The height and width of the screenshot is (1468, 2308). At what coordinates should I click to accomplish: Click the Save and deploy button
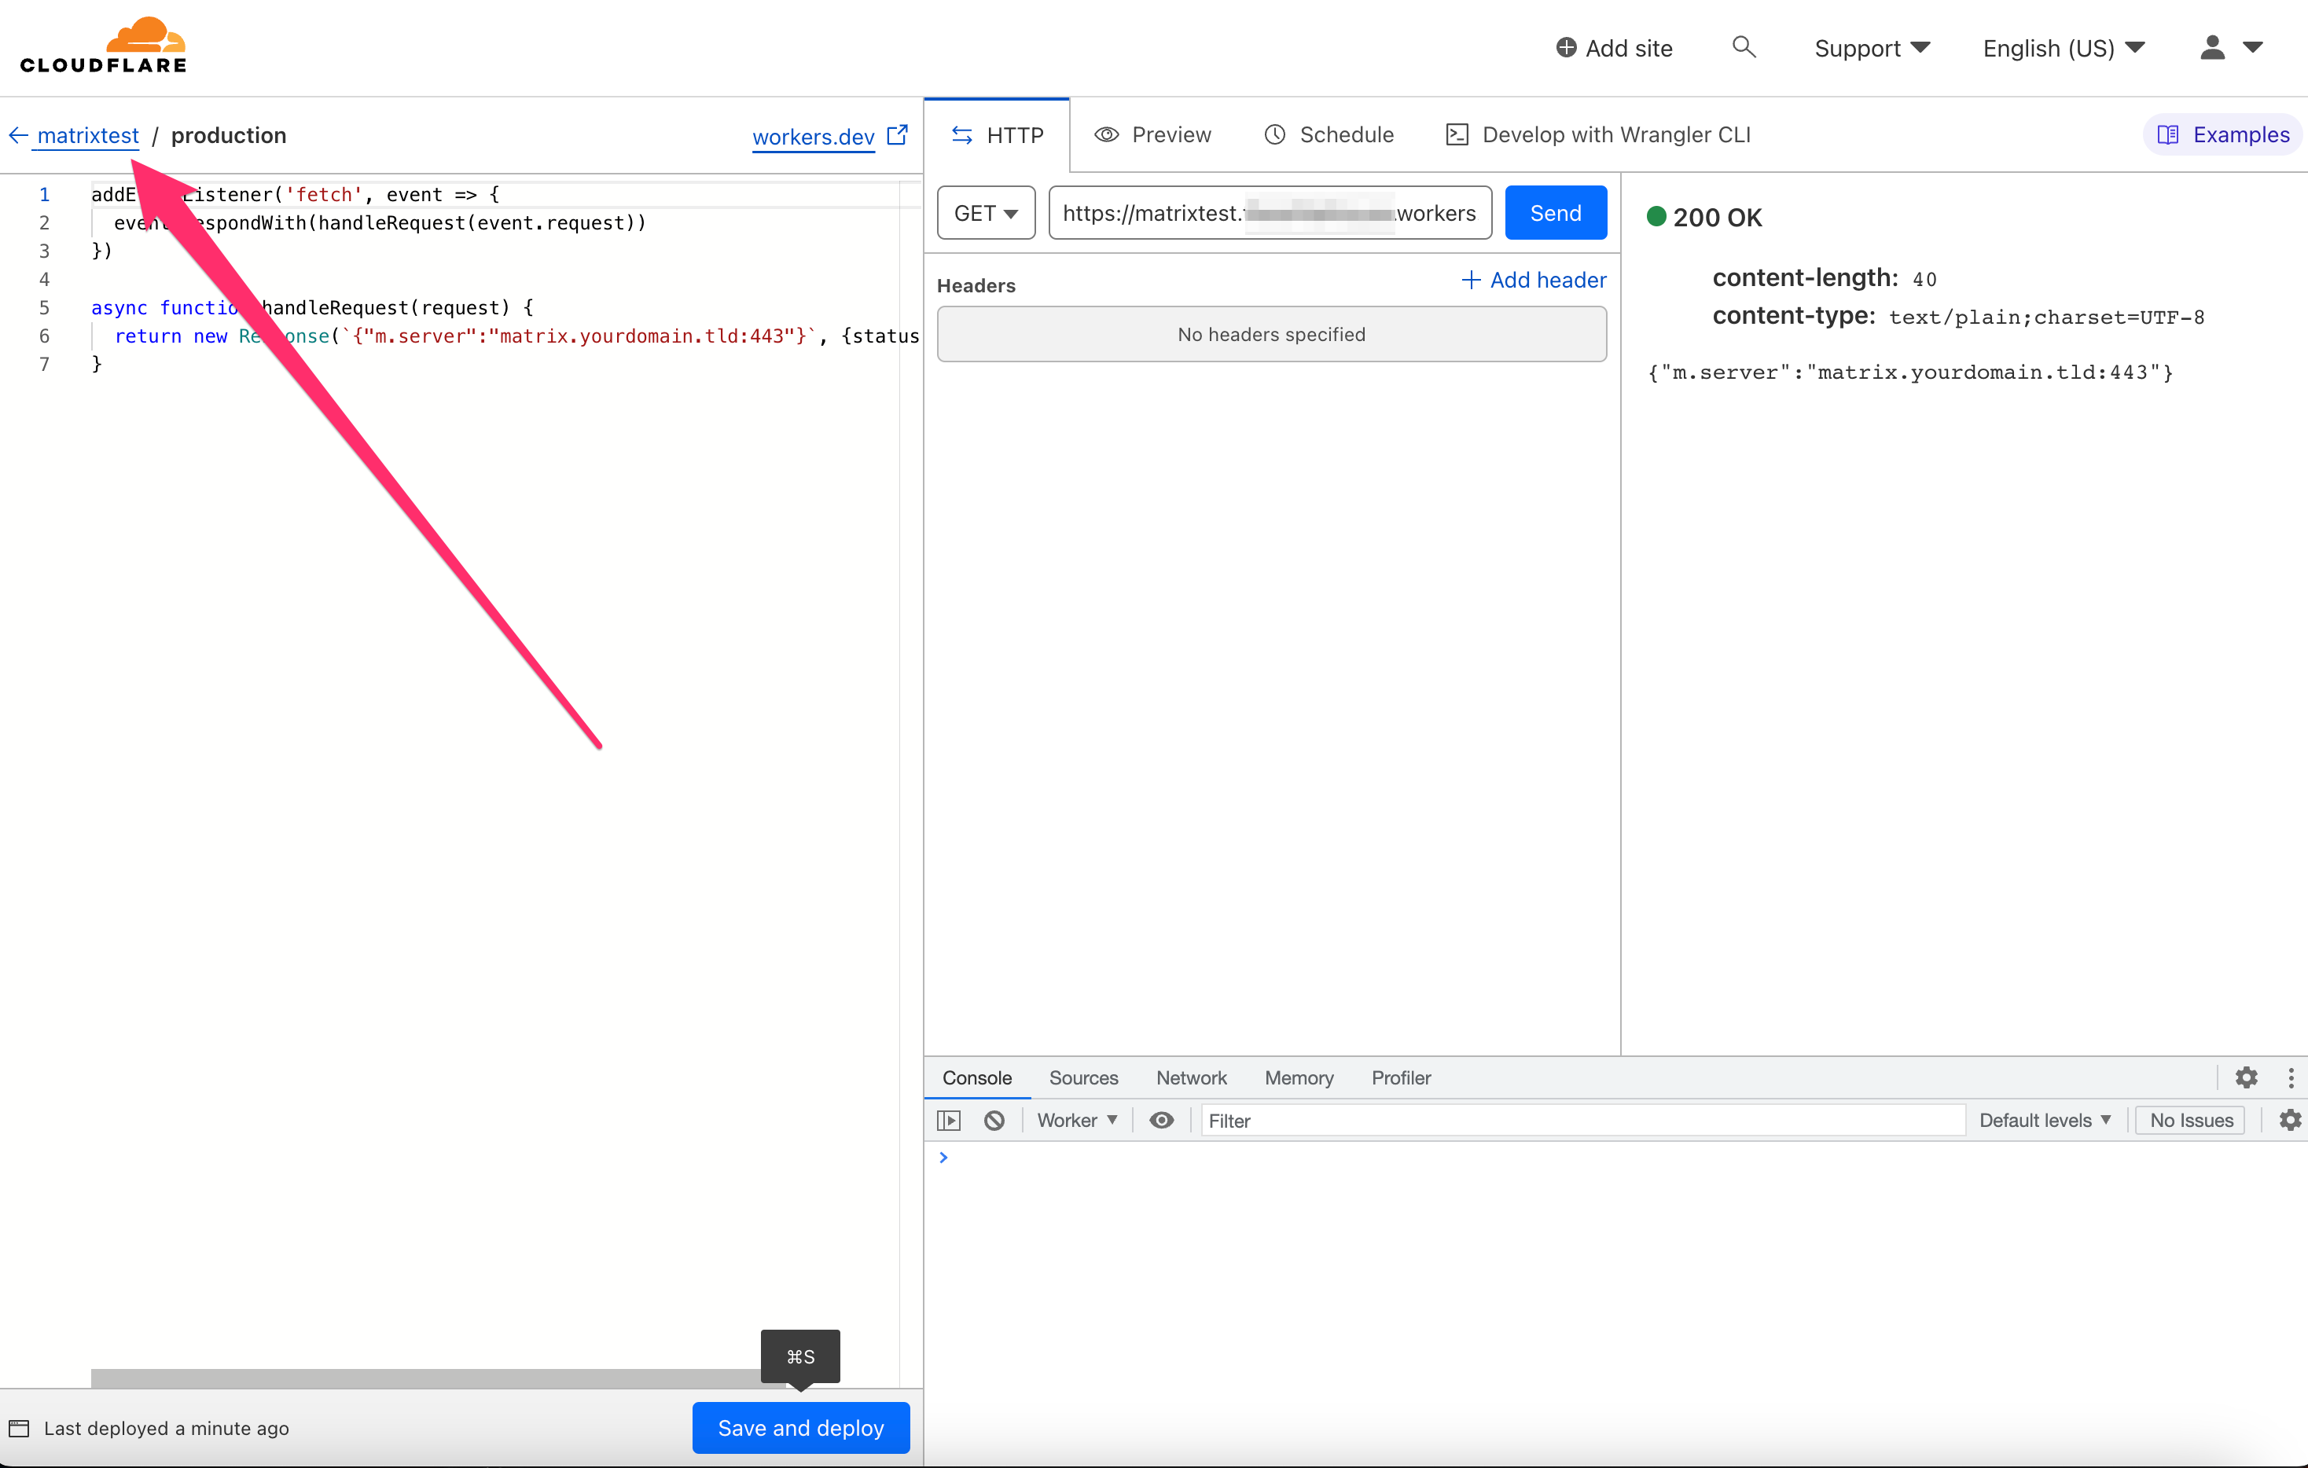click(800, 1428)
